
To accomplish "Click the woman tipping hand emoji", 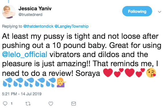I will click(x=61, y=82).
